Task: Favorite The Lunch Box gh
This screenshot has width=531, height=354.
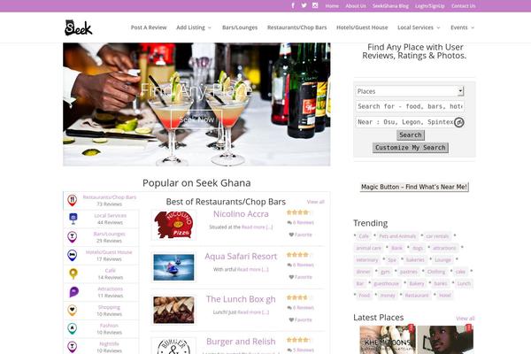Action: pyautogui.click(x=300, y=319)
